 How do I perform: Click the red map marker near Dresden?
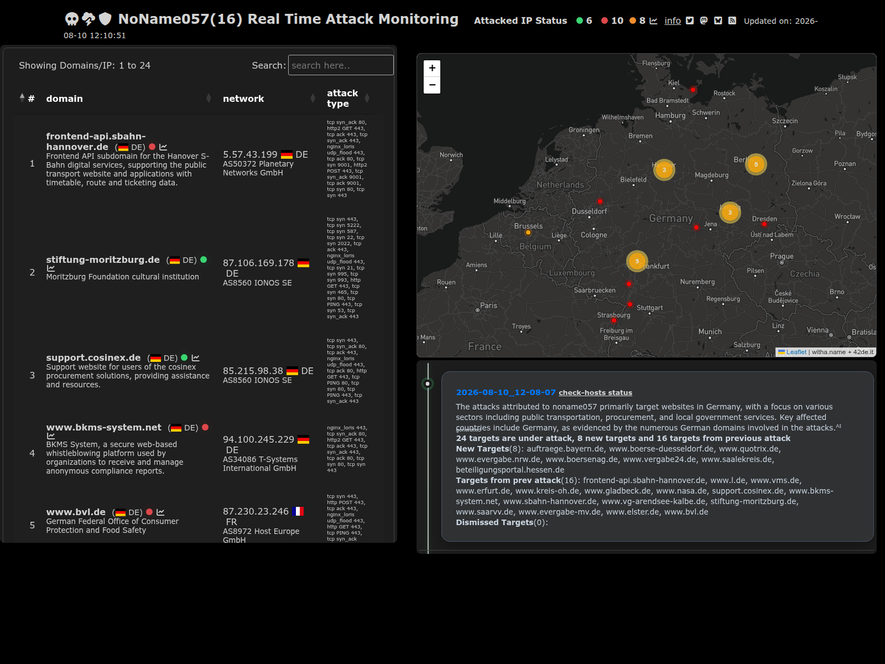[x=764, y=225]
